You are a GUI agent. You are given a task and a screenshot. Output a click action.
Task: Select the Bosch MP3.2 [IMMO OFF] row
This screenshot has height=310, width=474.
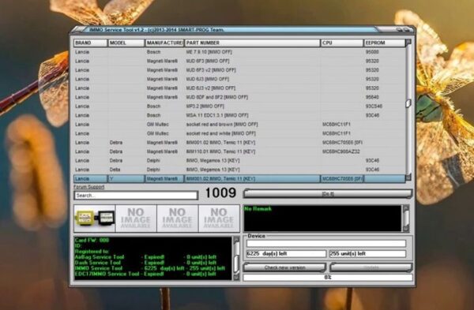(239, 106)
